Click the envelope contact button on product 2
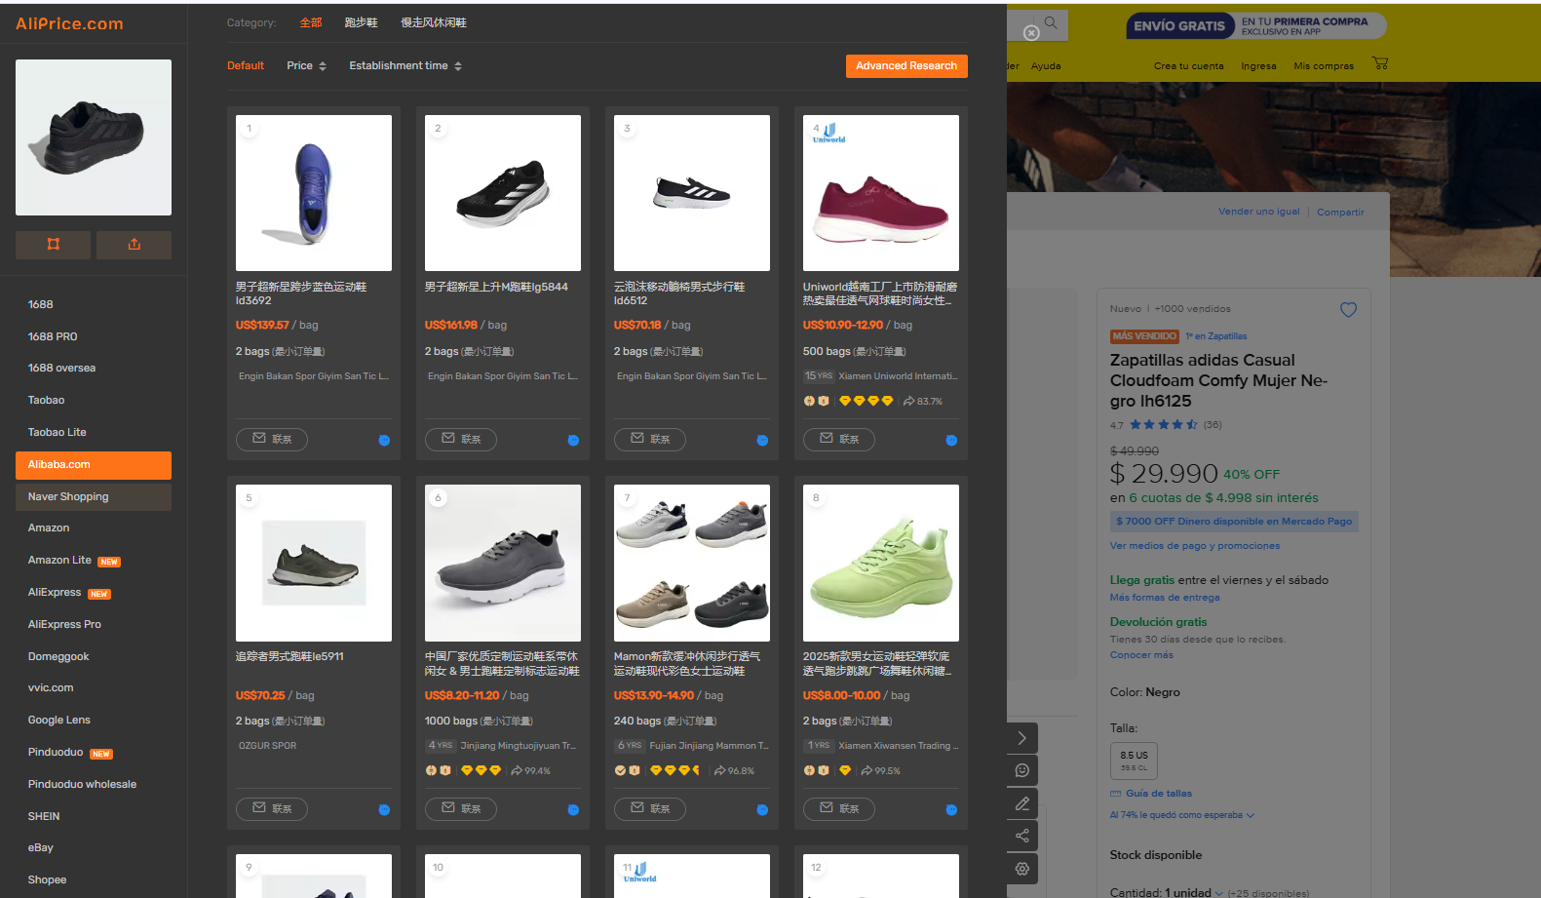The height and width of the screenshot is (898, 1541). tap(461, 440)
